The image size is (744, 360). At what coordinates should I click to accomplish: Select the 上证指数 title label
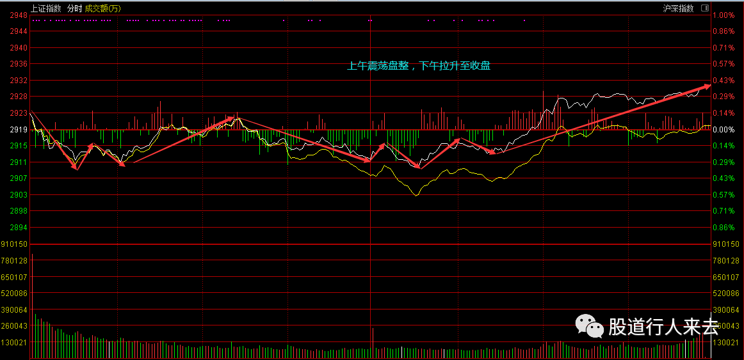[46, 8]
